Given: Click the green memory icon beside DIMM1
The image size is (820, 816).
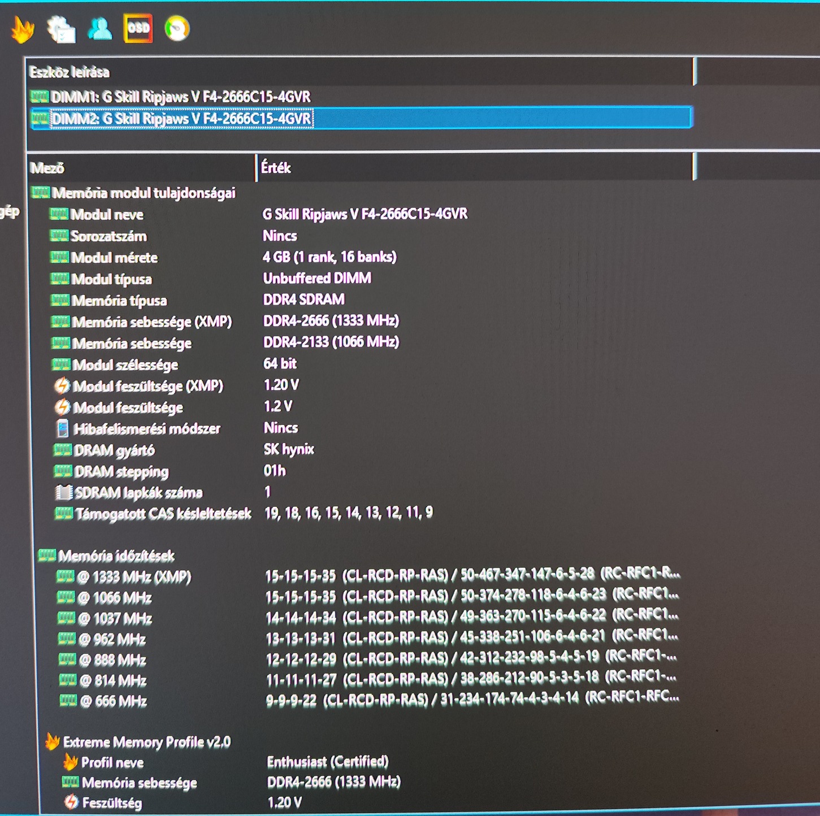Looking at the screenshot, I should pyautogui.click(x=40, y=96).
